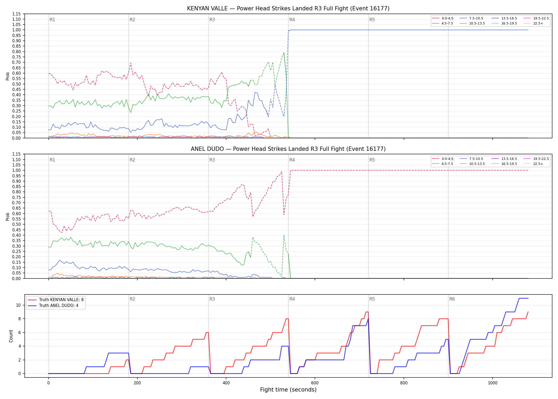The image size is (558, 399).
Task: Click "7.5-10.5" in the ANEL DUDO legend
Action: pyautogui.click(x=476, y=159)
